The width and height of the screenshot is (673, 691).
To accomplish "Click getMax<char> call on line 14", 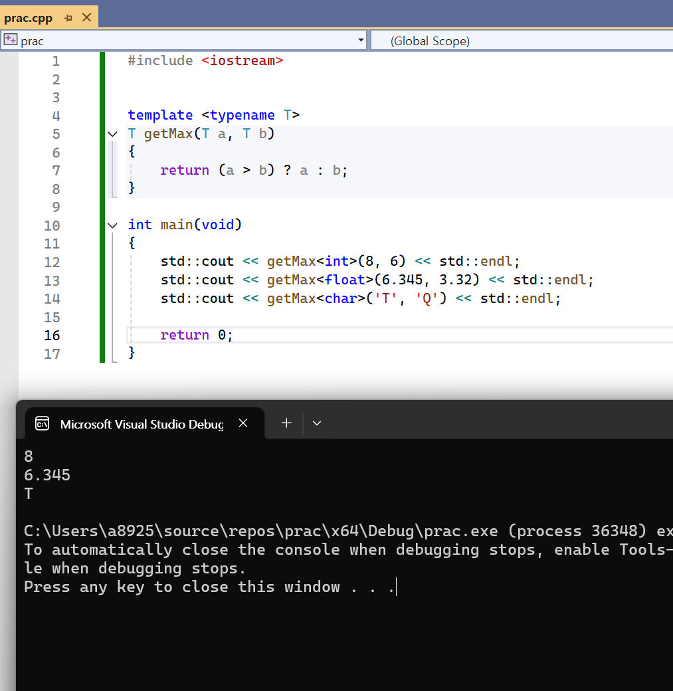I will click(357, 298).
